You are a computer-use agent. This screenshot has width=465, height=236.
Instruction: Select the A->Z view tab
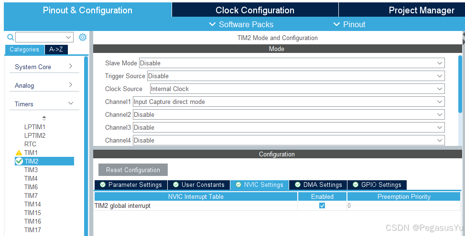[56, 50]
